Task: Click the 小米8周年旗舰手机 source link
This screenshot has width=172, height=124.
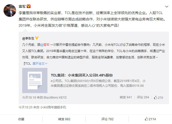Action: pyautogui.click(x=53, y=107)
